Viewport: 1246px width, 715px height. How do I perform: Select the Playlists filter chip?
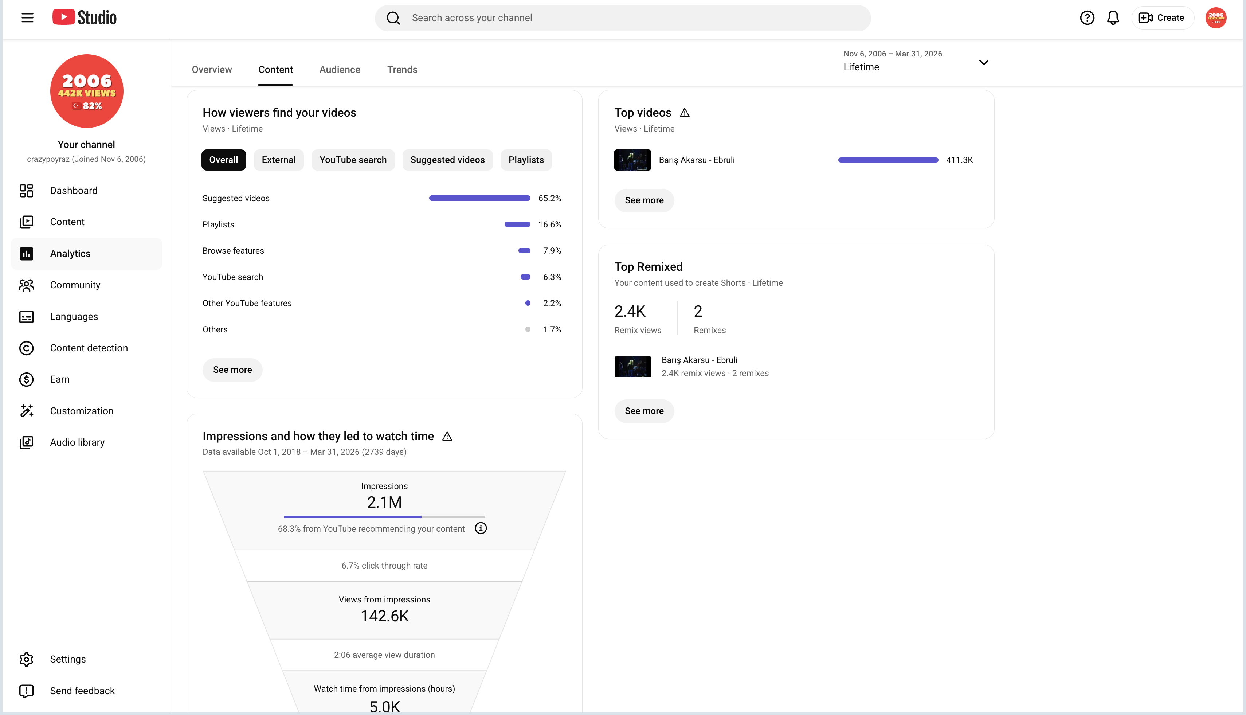[x=526, y=160]
